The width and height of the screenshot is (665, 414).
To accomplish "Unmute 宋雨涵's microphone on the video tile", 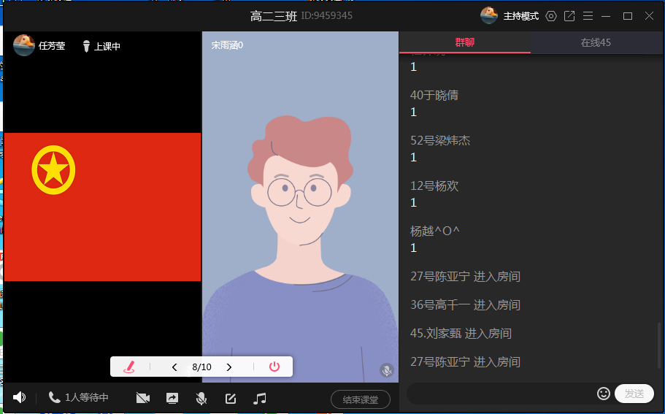I will pos(387,370).
